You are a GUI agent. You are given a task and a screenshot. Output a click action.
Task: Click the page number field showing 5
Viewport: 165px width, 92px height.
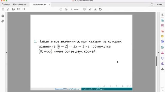tap(71, 9)
